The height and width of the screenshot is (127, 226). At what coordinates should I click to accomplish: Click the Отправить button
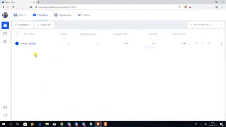pyautogui.click(x=22, y=25)
